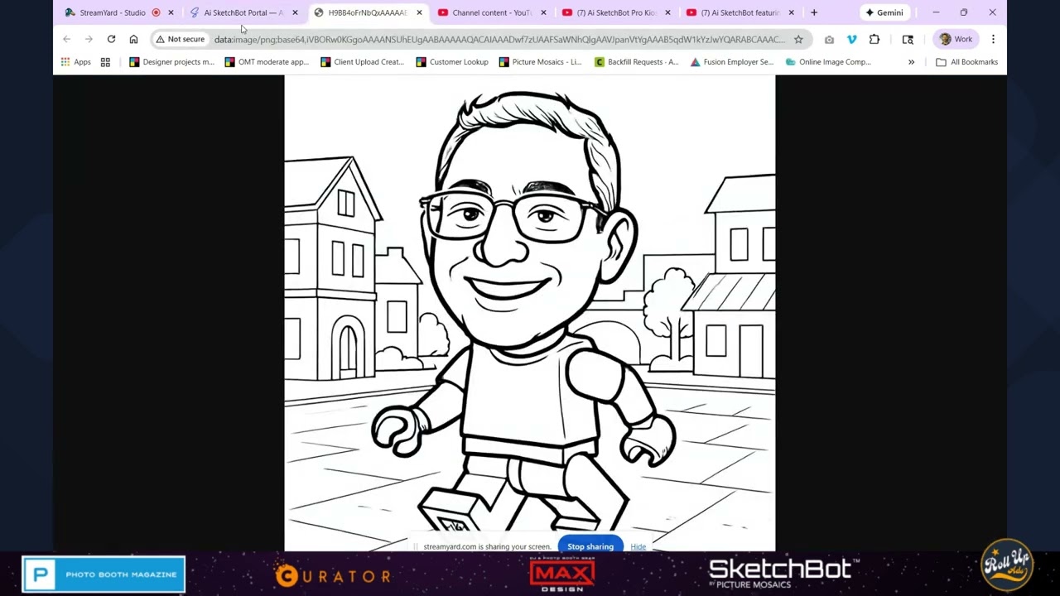The image size is (1060, 596).
Task: Open the Work profile menu
Action: tap(956, 39)
